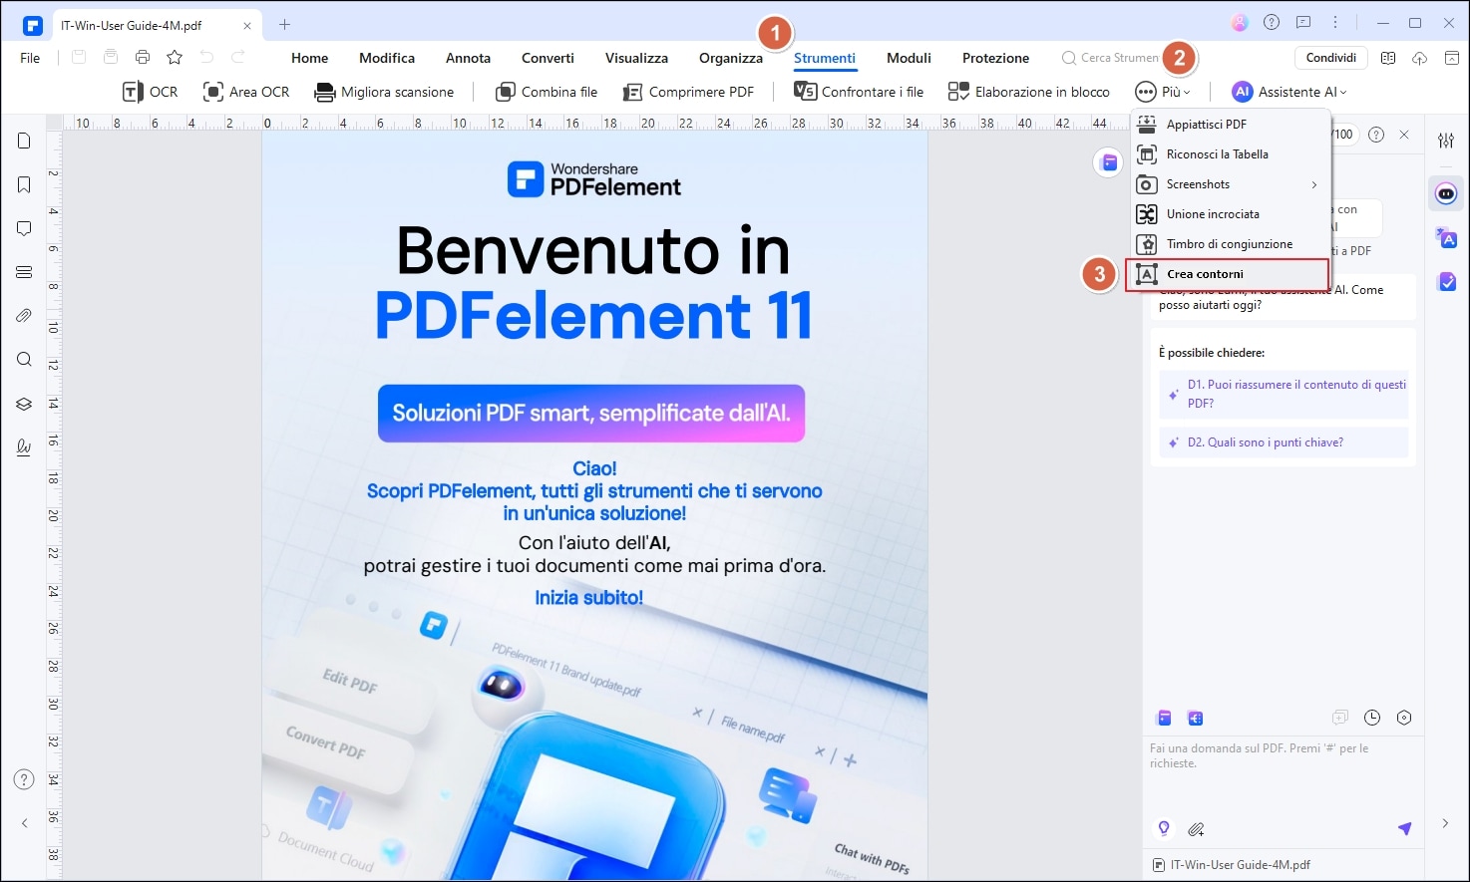Open a new tab with plus
The width and height of the screenshot is (1470, 882).
coord(284,25)
